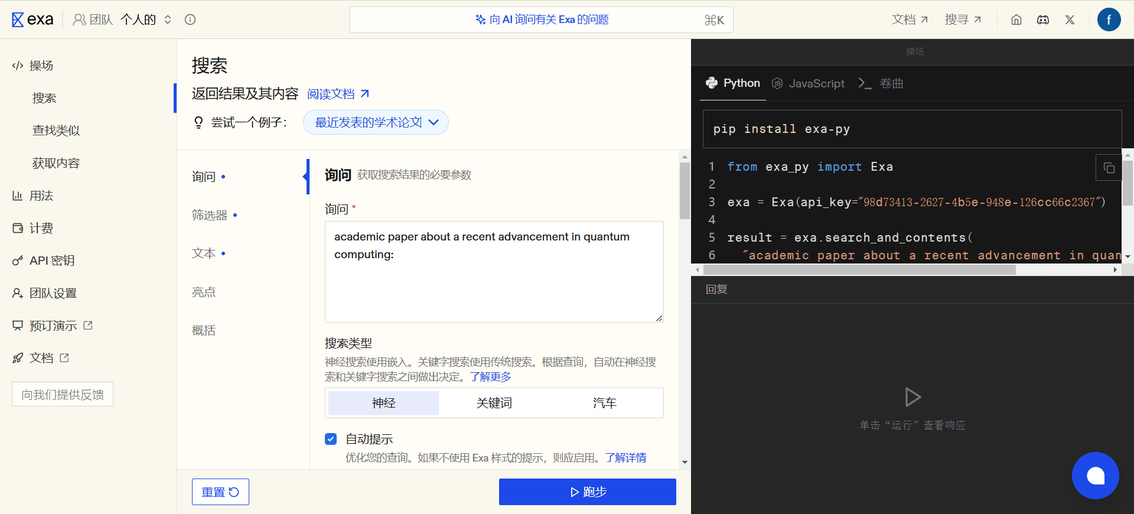Select the 汽车 search type

604,403
